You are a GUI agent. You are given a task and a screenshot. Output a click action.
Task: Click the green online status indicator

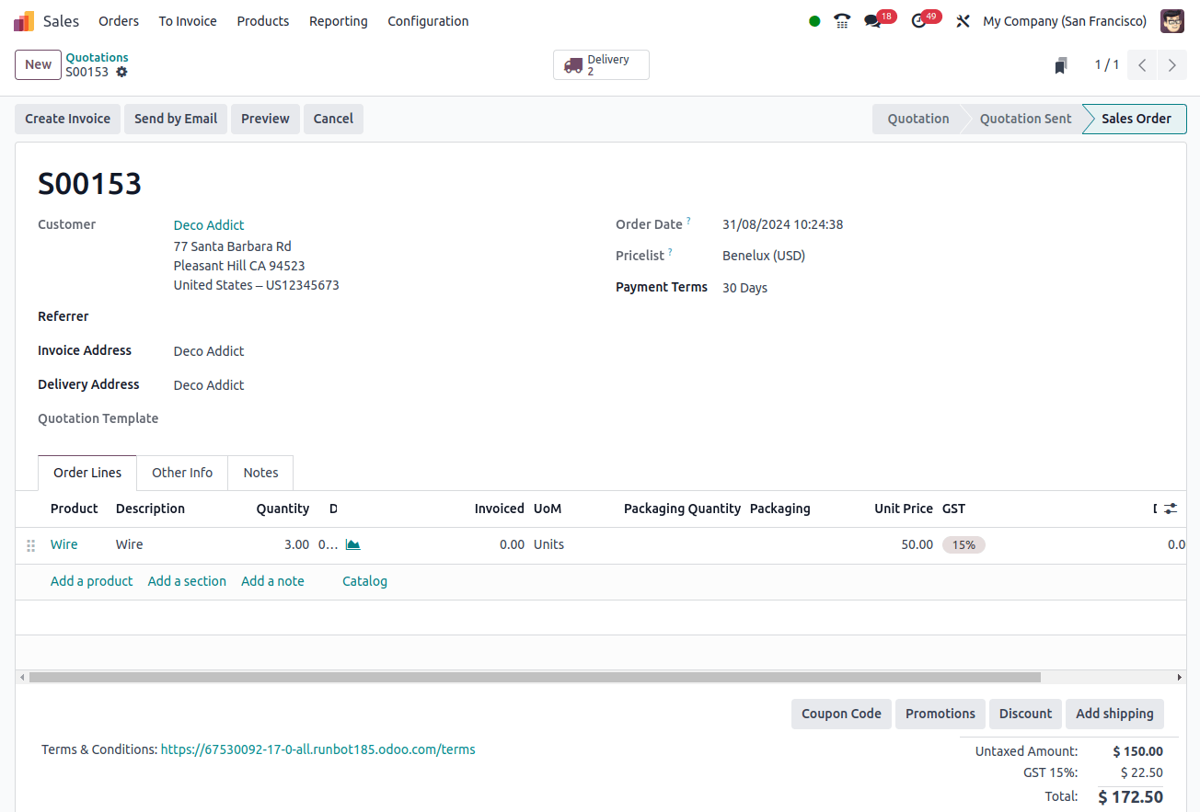click(814, 21)
